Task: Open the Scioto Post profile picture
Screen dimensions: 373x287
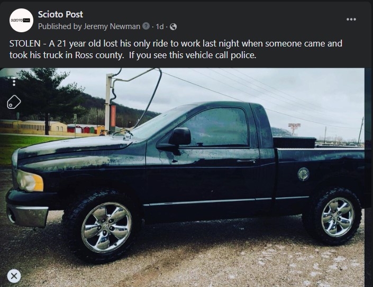Action: [x=21, y=21]
